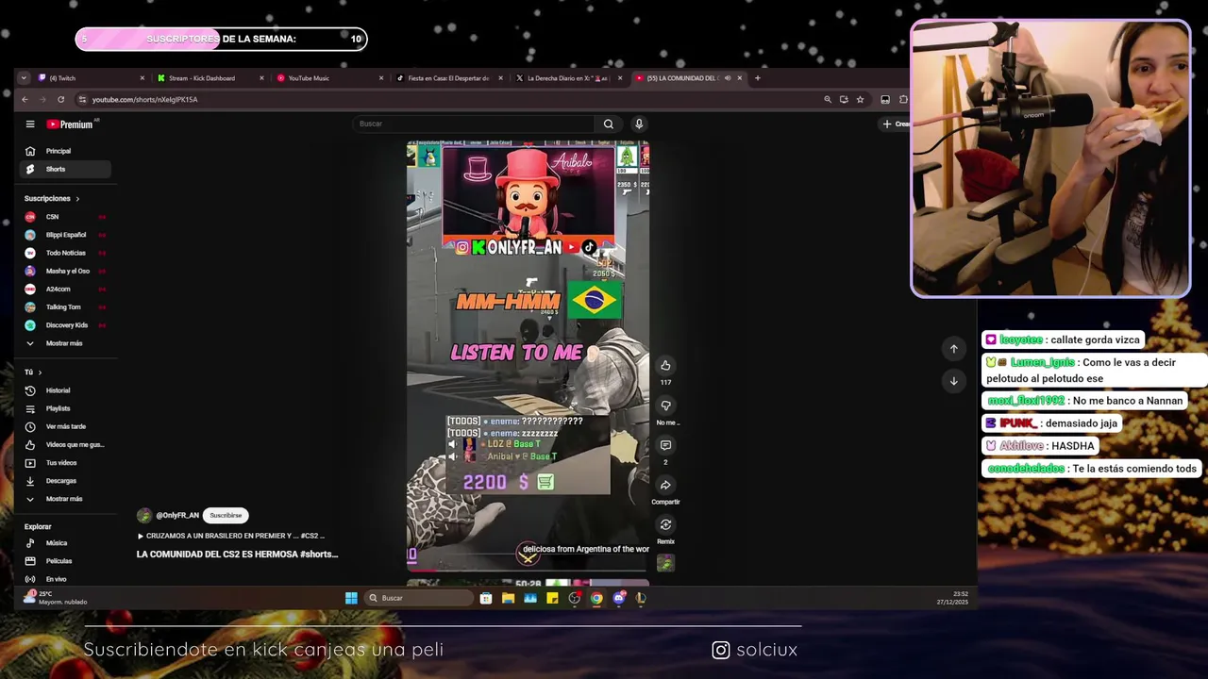This screenshot has height=679, width=1208.
Task: Switch to Fiesta en Casa TikTok tab
Action: pos(449,78)
